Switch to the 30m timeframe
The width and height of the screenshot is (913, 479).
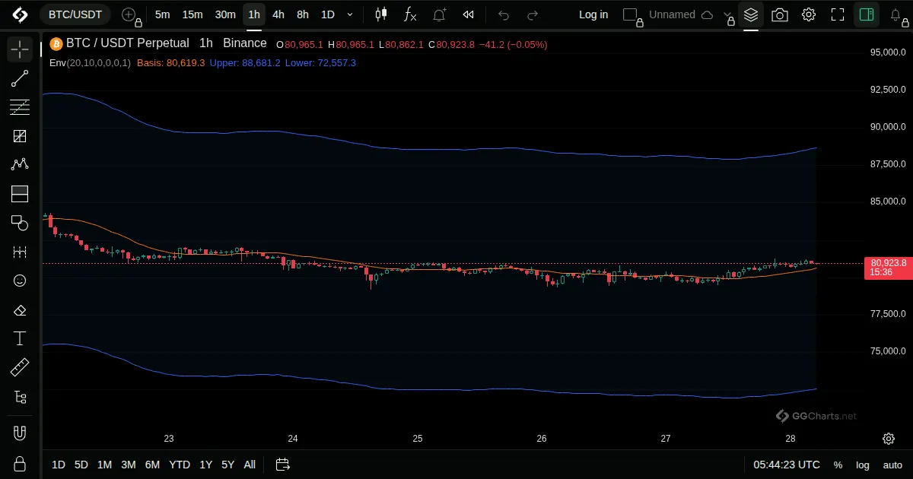225,14
